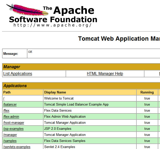Image resolution: width=160 pixels, height=149 pixels.
Task: Click the "Message:" label cell
Action: pos(15,54)
